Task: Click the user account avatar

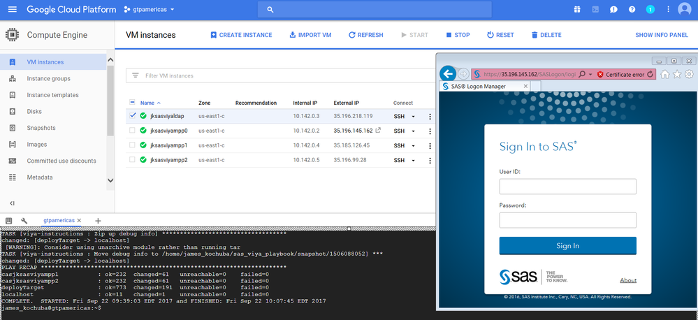Action: 684,10
